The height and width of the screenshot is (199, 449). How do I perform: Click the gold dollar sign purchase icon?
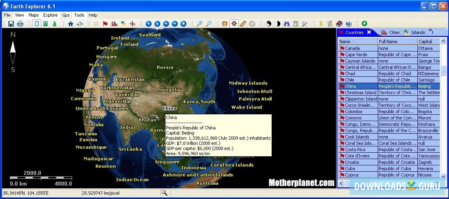(321, 24)
